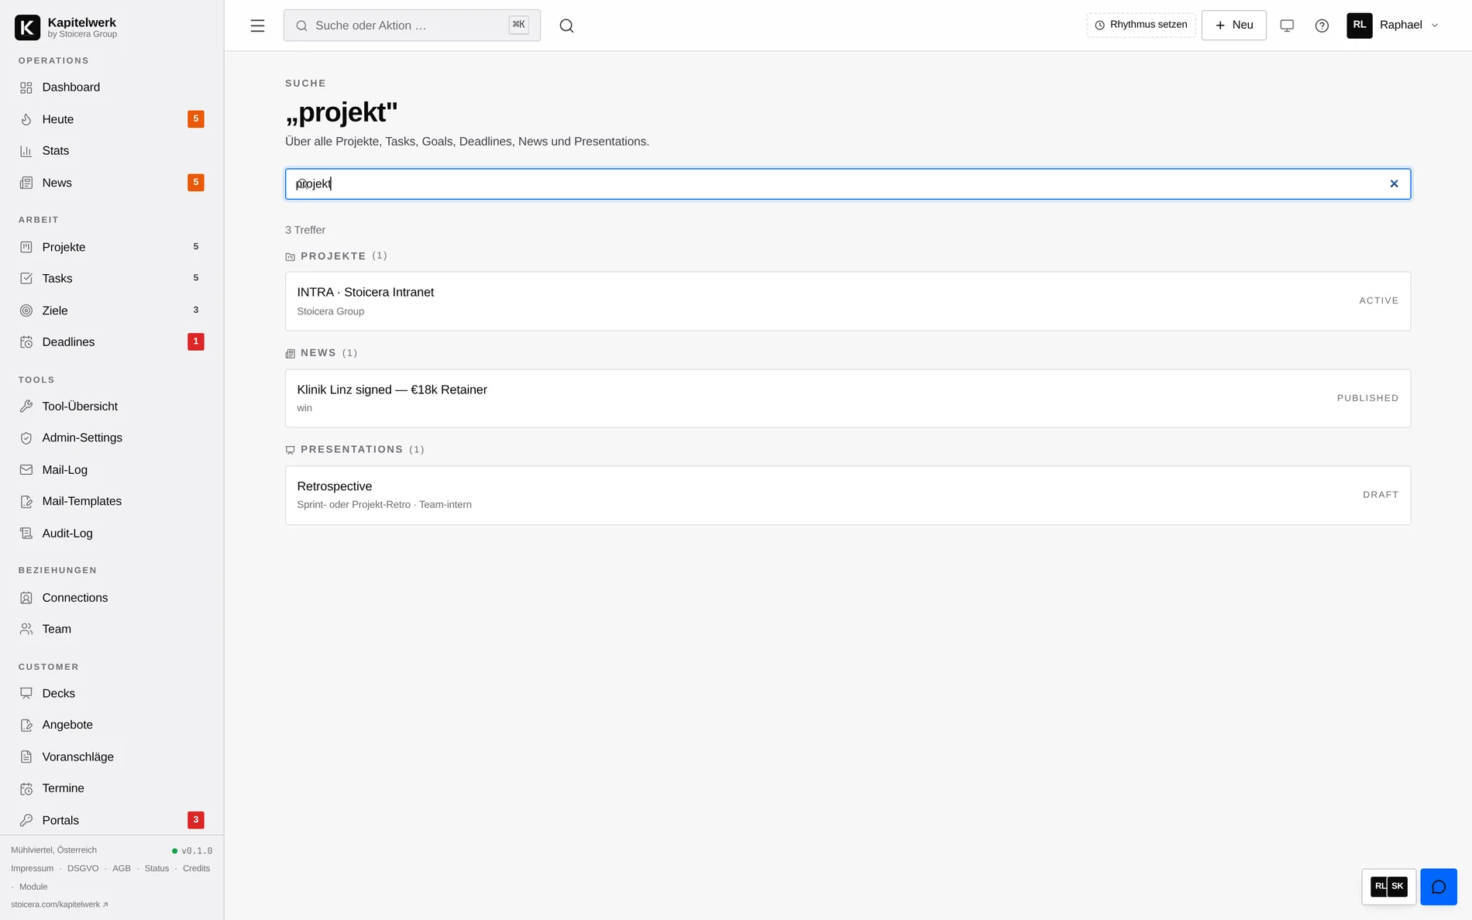Screen dimensions: 1472x920
Task: Open the Credits footer link
Action: click(x=196, y=868)
